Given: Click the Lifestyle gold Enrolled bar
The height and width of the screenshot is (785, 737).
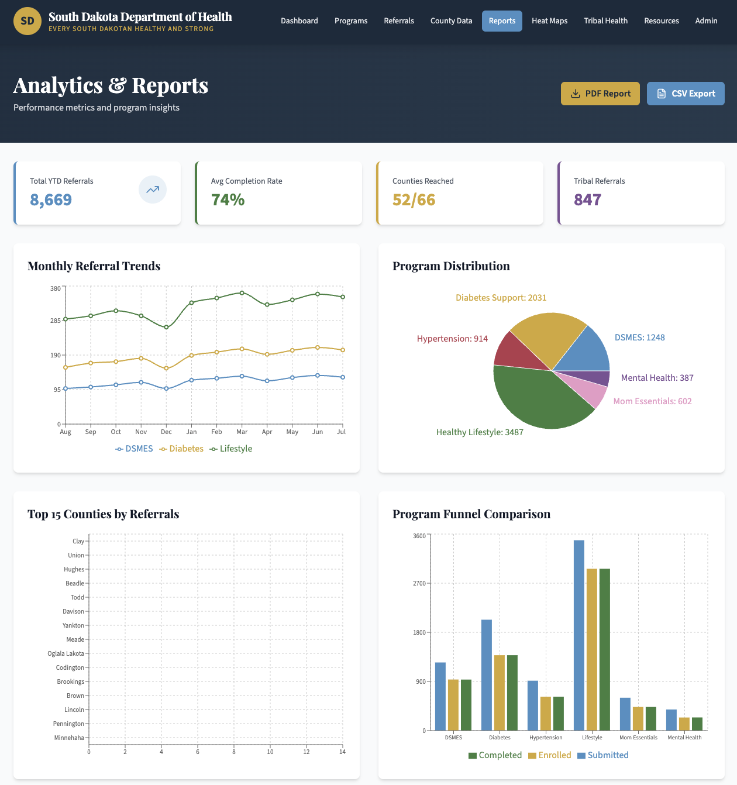Looking at the screenshot, I should [x=592, y=649].
